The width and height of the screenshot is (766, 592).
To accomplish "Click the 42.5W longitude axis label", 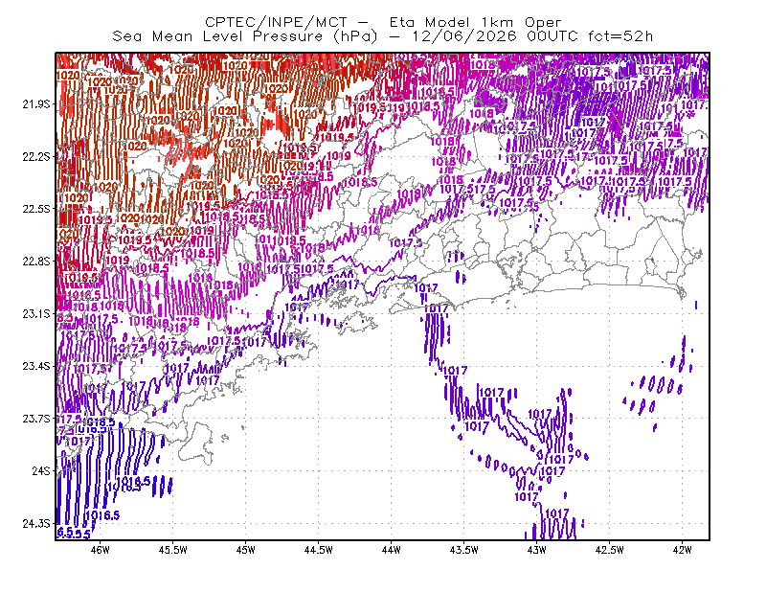I will [x=610, y=550].
